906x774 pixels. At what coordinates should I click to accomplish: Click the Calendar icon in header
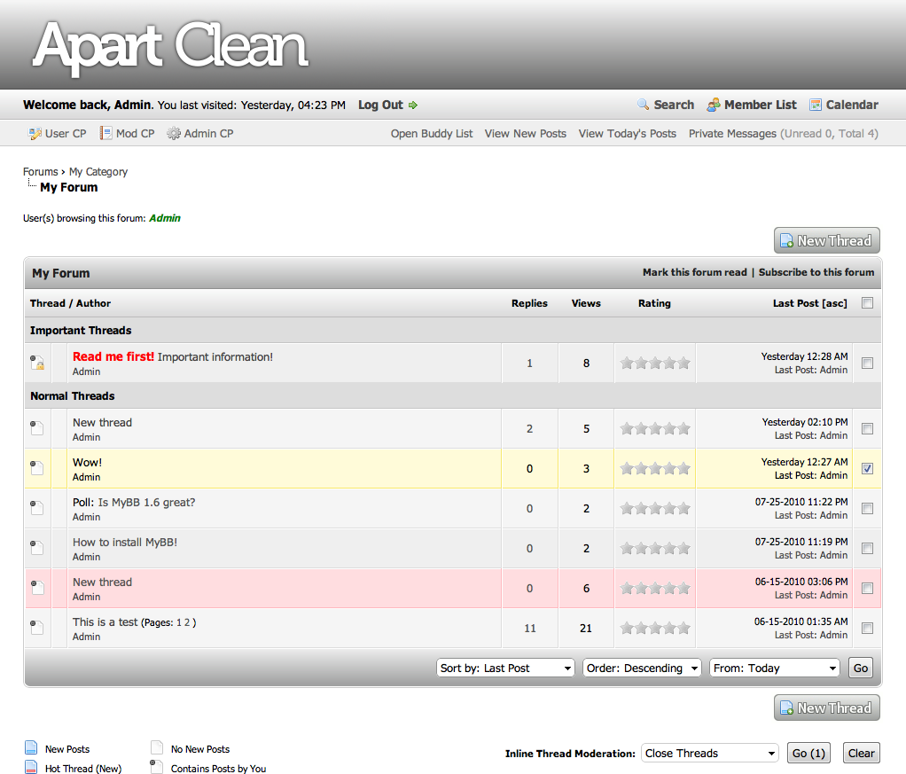click(816, 105)
